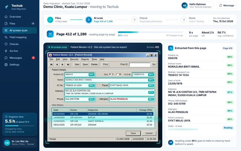Click the Find IC input field
This screenshot has height=151, width=241.
(140, 64)
